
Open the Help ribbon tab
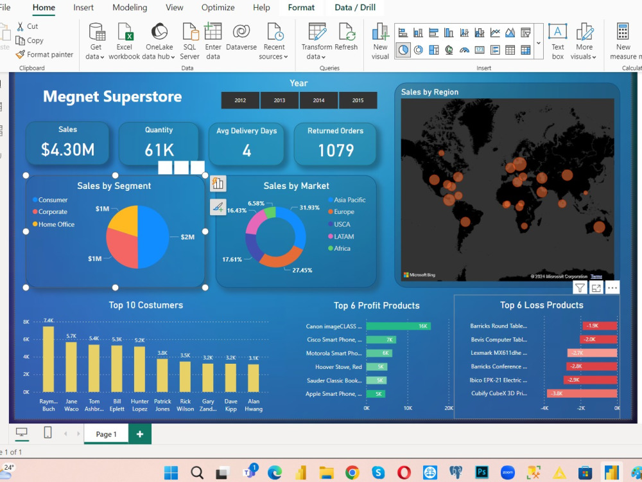pyautogui.click(x=261, y=7)
